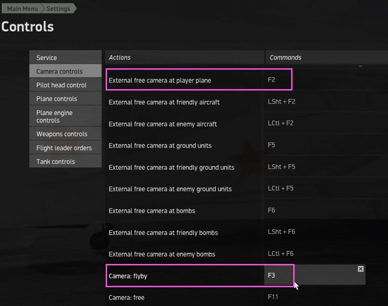Screen dimensions: 388x306
Task: Select External free camera at ground units row
Action: 160,146
